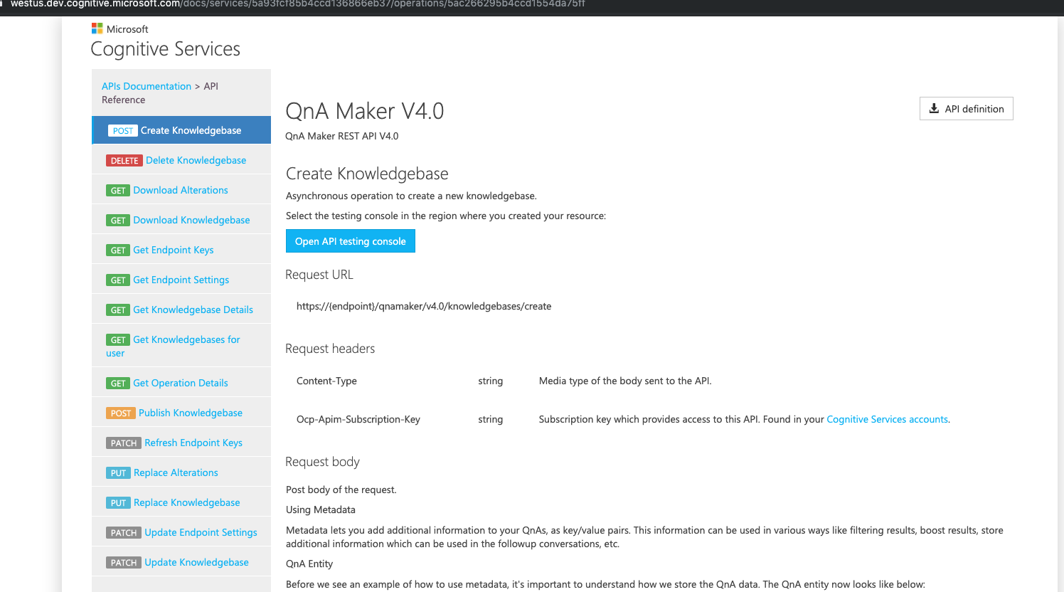The width and height of the screenshot is (1064, 592).
Task: Follow the Cognitive Services accounts link
Action: (x=887, y=419)
